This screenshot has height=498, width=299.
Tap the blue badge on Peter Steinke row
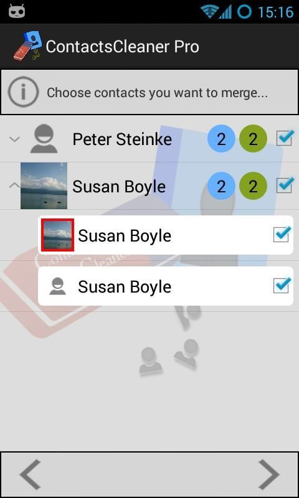(221, 139)
